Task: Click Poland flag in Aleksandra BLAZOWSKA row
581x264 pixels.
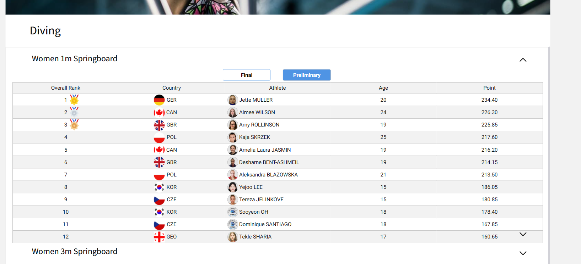Action: tap(159, 175)
